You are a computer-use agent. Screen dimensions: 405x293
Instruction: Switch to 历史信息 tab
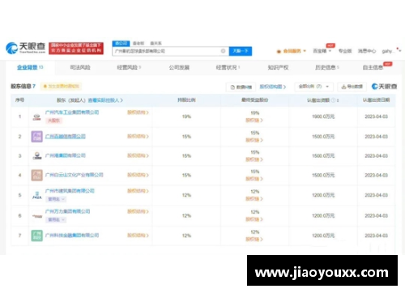point(327,67)
